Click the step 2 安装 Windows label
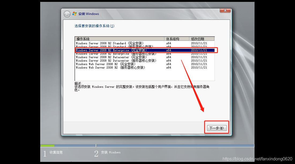The image size is (295, 164). tap(111, 152)
